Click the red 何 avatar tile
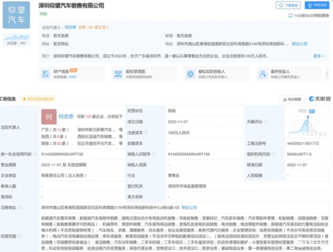The width and height of the screenshot is (333, 252). pyautogui.click(x=49, y=117)
